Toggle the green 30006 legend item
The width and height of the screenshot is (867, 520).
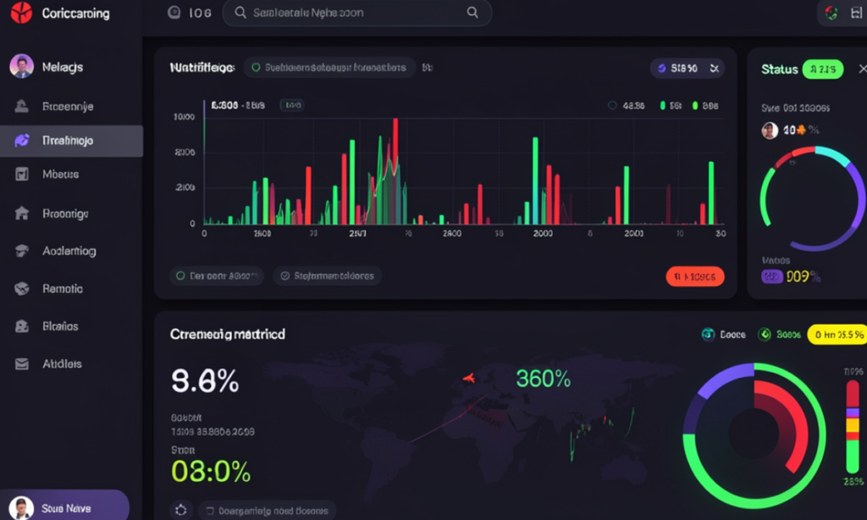[780, 335]
